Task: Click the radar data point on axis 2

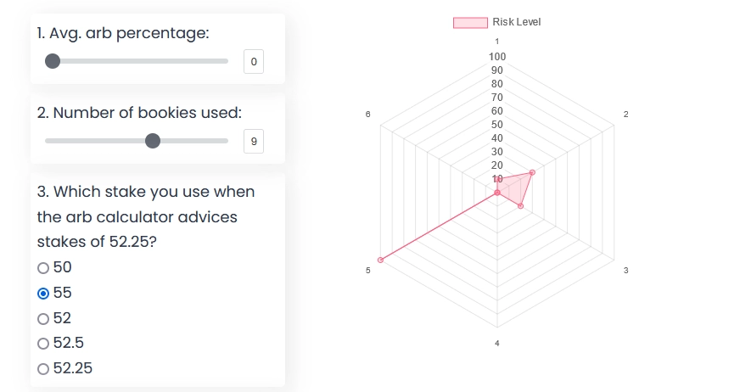Action: point(532,172)
